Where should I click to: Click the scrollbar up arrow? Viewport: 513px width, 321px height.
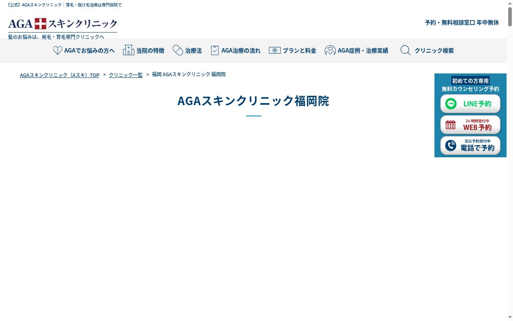510,3
